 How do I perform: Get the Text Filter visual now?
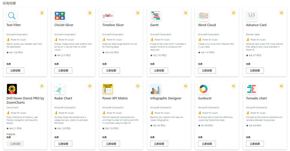(x=15, y=71)
